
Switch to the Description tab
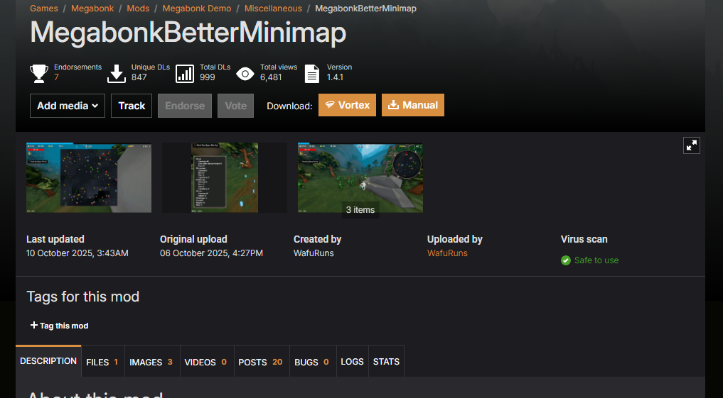tap(48, 361)
